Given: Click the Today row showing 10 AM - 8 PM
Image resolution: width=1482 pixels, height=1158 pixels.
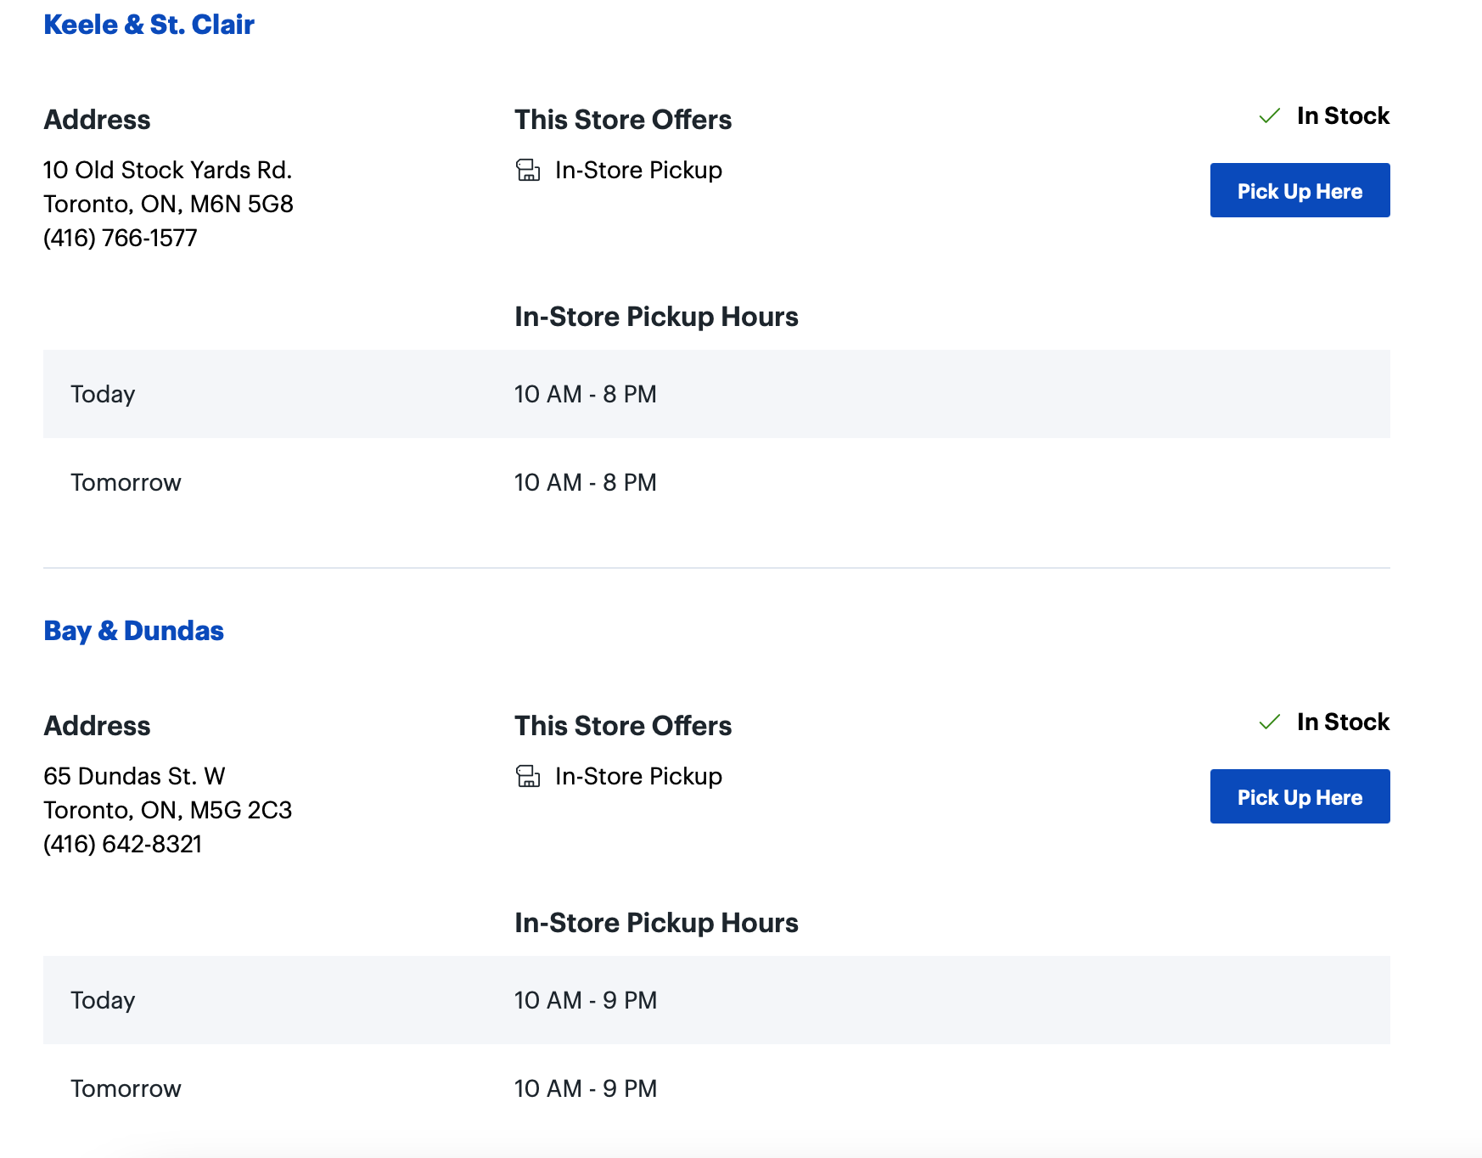Looking at the screenshot, I should [716, 394].
